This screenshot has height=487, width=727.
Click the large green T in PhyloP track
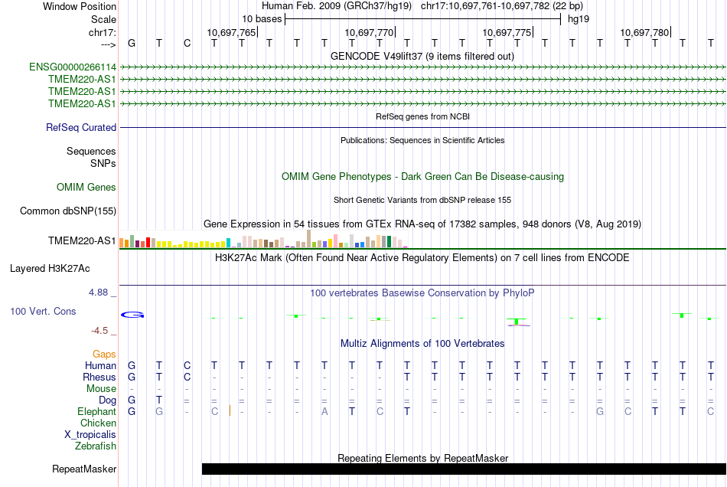point(517,322)
